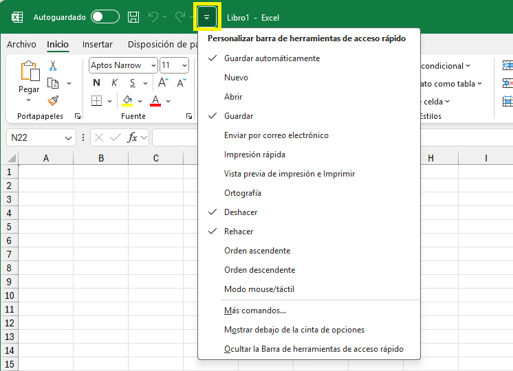Click the increase font size icon
This screenshot has height=371, width=513.
(163, 82)
